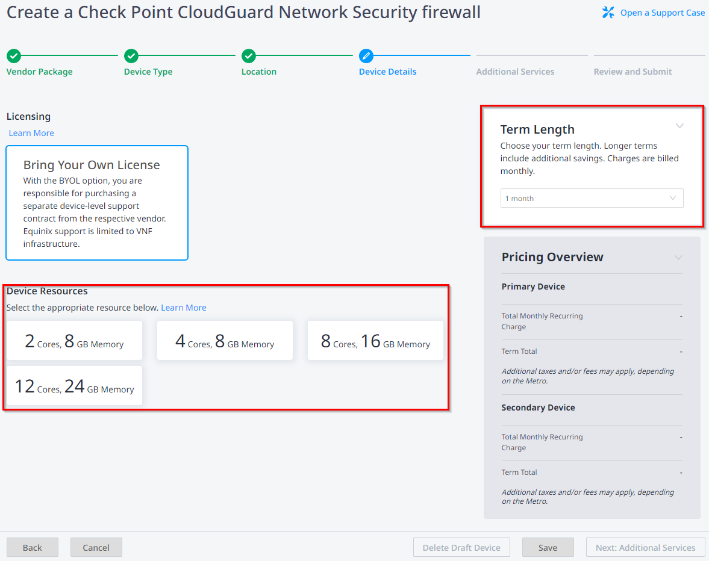Click Secondary Device Total Monthly Recurring Charge
Viewport: 709px width, 561px height.
point(542,442)
